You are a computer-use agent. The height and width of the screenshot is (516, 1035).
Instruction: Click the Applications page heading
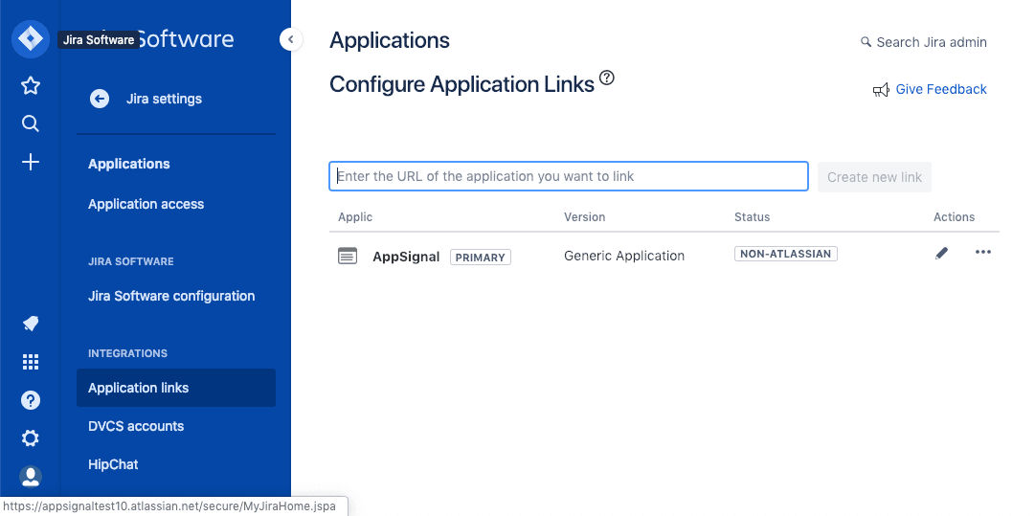[x=390, y=40]
